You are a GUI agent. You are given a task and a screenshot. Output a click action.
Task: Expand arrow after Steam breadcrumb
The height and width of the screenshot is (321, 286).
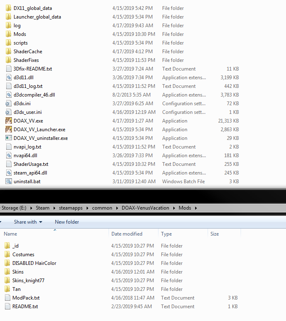pyautogui.click(x=54, y=208)
